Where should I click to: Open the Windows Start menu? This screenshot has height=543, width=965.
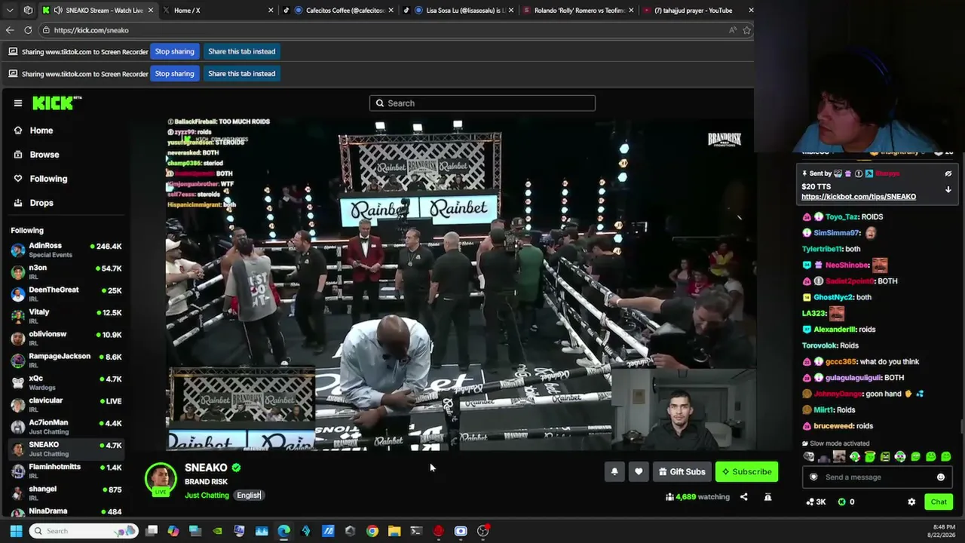[x=16, y=531]
